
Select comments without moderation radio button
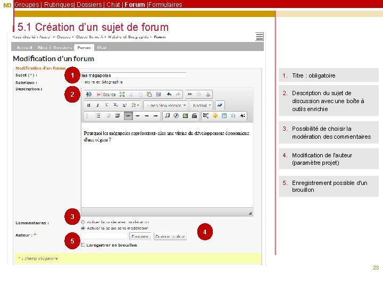click(x=83, y=228)
